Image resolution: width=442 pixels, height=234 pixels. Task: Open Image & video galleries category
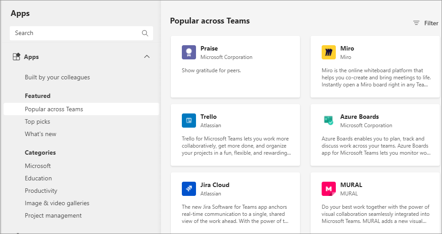[57, 203]
